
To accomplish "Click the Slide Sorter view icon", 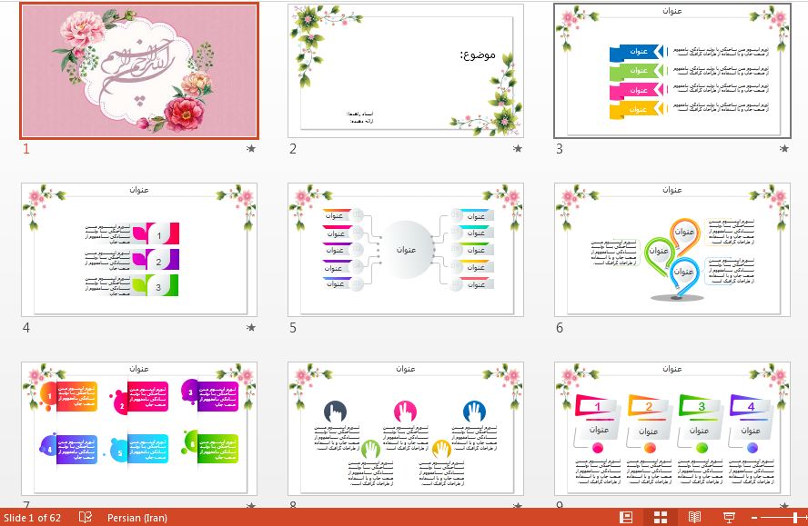I will point(661,517).
